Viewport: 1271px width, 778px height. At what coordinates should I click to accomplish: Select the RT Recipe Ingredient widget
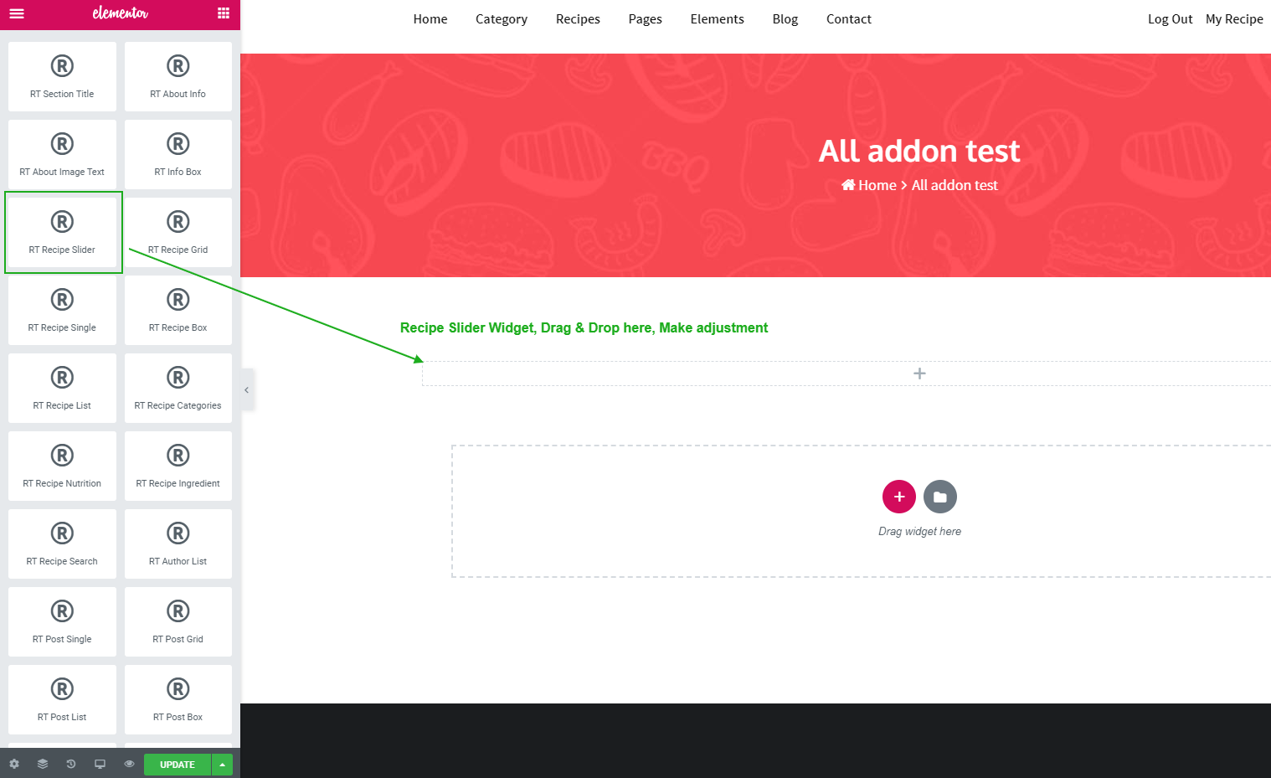coord(178,466)
